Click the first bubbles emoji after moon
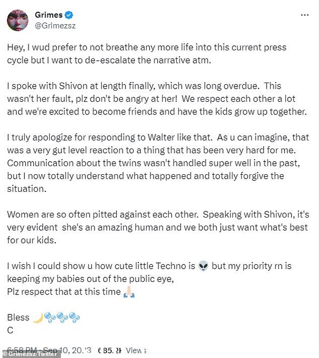 point(49,317)
